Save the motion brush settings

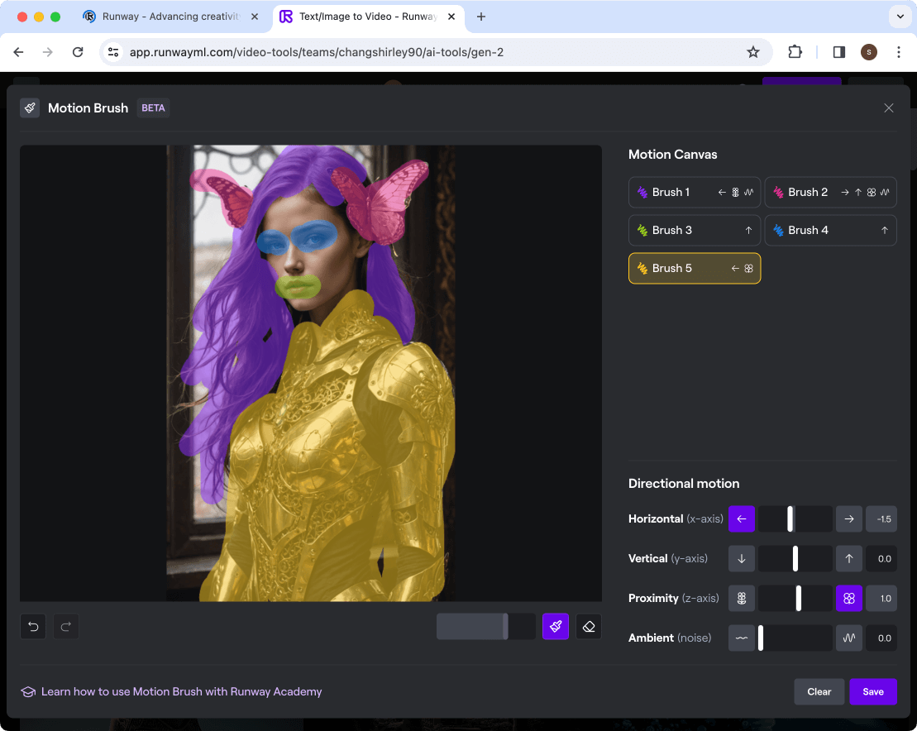[872, 692]
